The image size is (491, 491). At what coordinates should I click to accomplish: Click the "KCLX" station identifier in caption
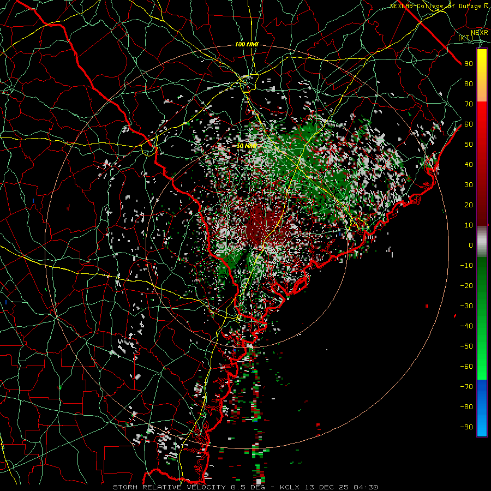289,487
